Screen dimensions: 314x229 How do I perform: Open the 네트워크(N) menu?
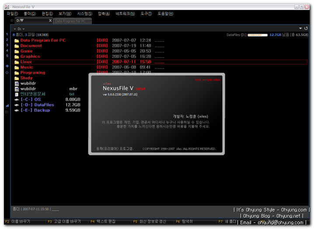[125, 14]
